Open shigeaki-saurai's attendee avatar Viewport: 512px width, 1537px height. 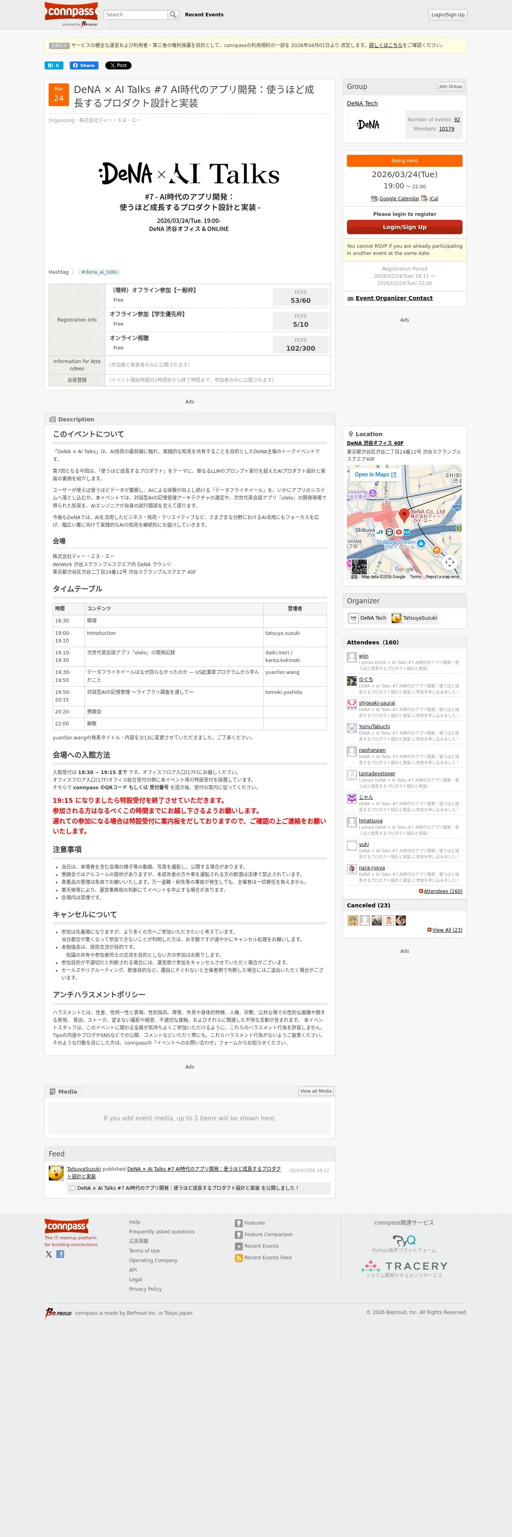(x=352, y=705)
